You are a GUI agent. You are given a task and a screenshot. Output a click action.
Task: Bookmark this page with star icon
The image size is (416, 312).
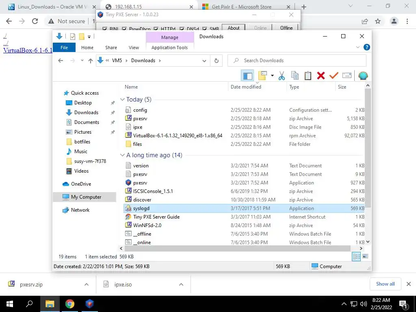(378, 21)
